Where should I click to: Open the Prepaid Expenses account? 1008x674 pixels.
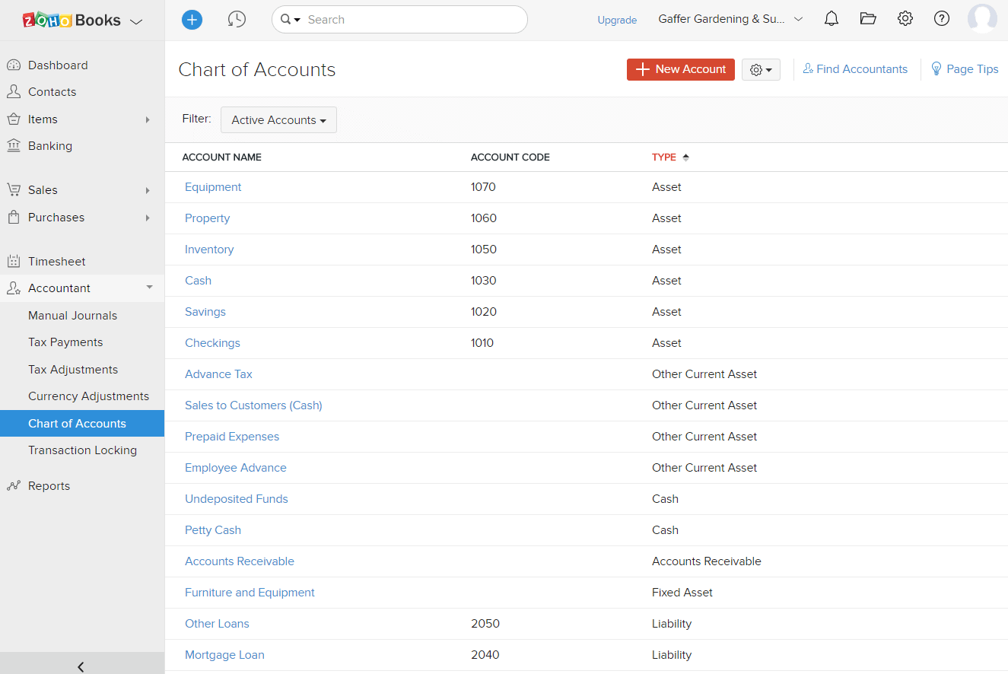232,437
